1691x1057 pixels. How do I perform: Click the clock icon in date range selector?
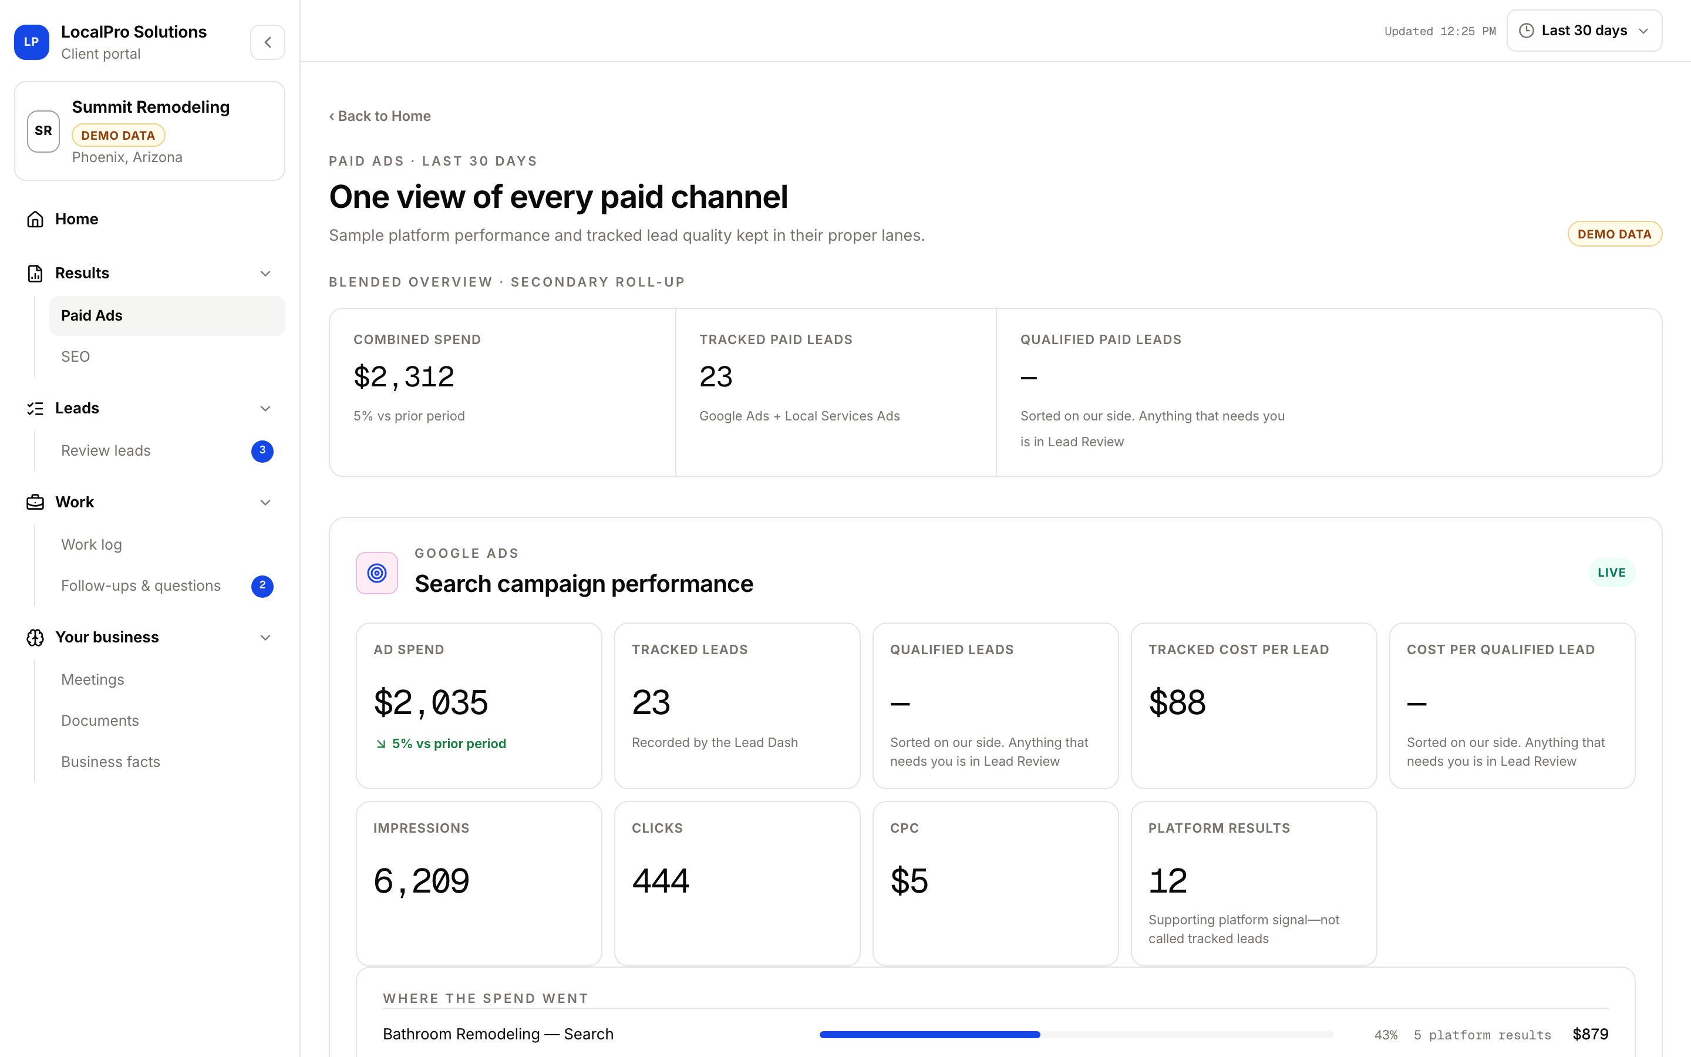coord(1526,31)
